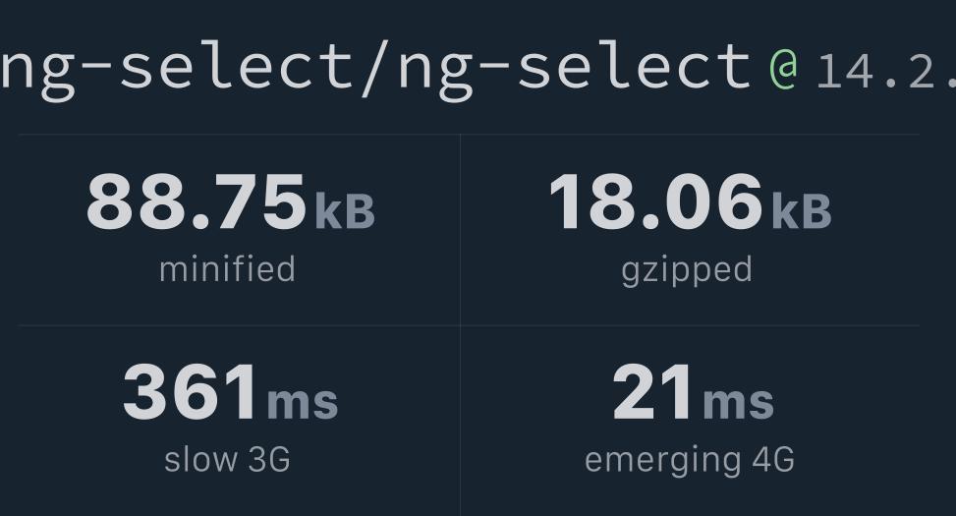The image size is (956, 516).
Task: Click the vertical divider between minified and gzipped
Action: coord(460,229)
